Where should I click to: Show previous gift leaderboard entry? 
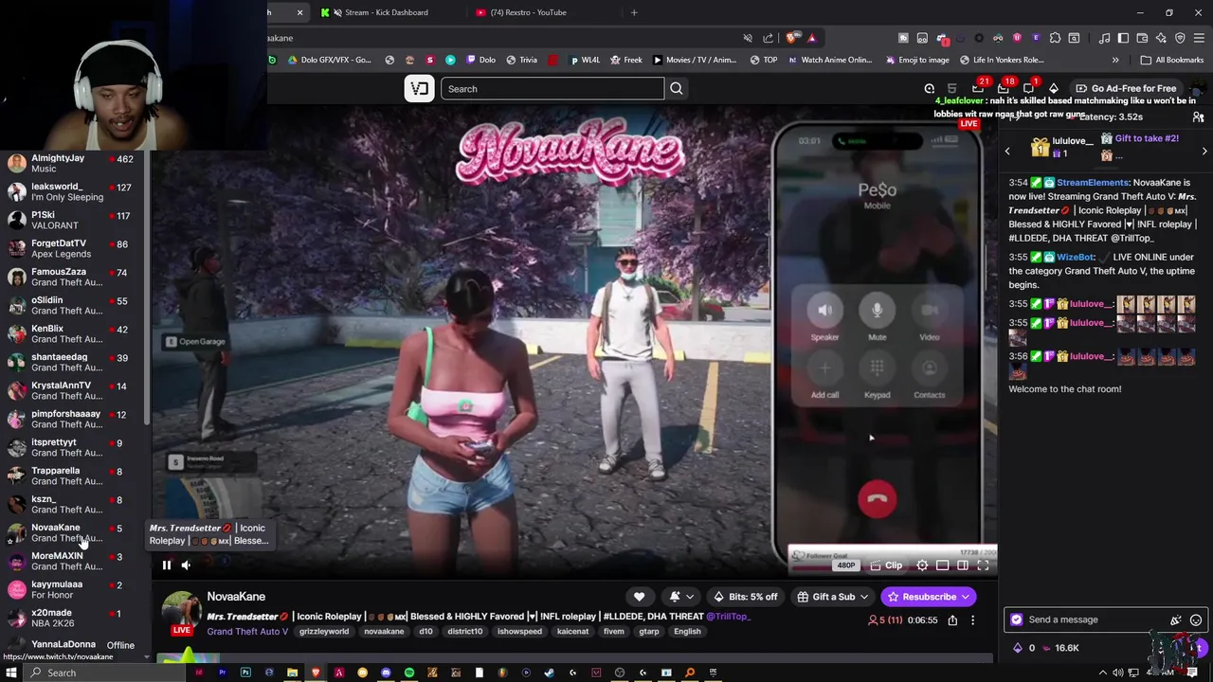[x=1007, y=152]
